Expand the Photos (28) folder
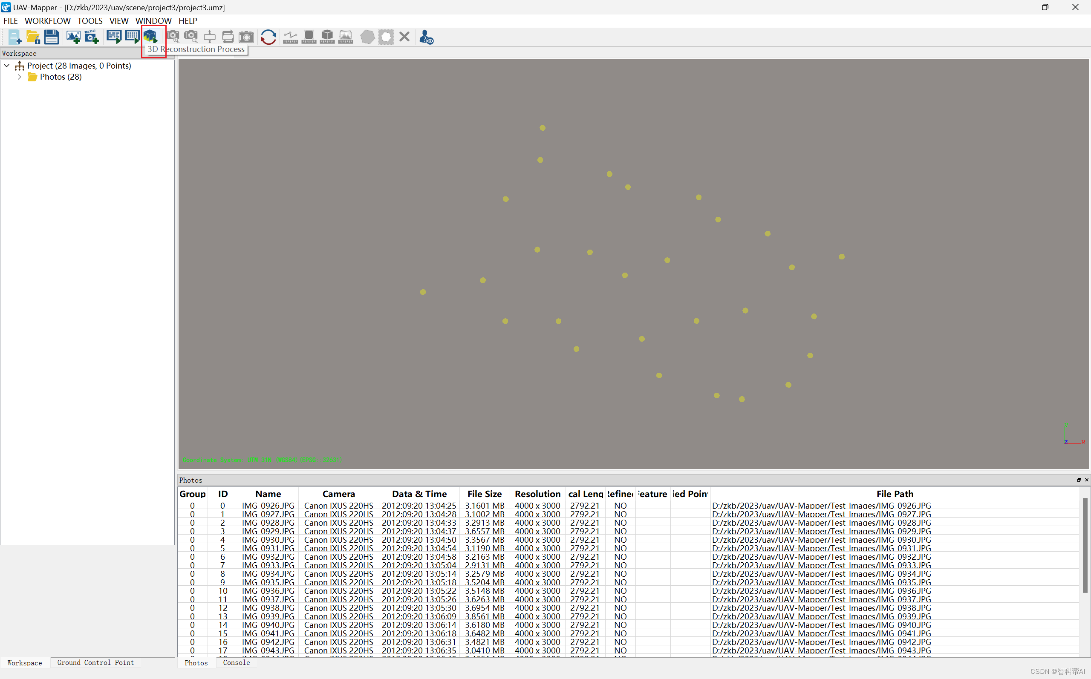The height and width of the screenshot is (679, 1091). pyautogui.click(x=19, y=77)
